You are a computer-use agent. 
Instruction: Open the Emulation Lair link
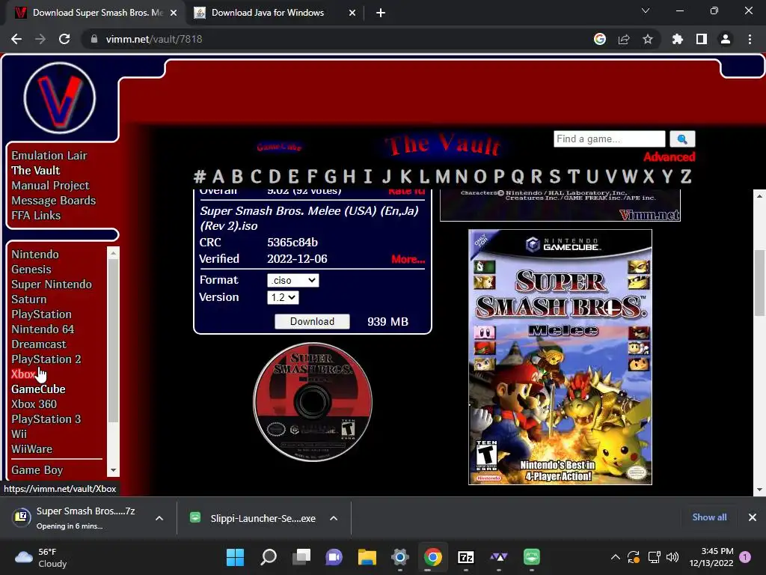(x=49, y=156)
